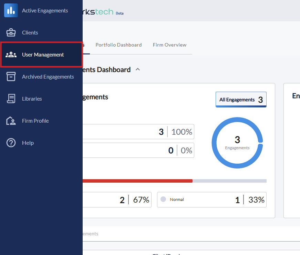The width and height of the screenshot is (300, 255).
Task: Click the Firm Profile house icon
Action: 11,121
